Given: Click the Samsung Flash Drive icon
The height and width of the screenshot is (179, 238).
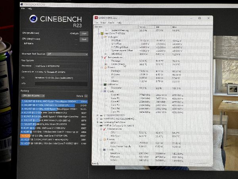Looking at the screenshot, I should [x=101, y=122].
